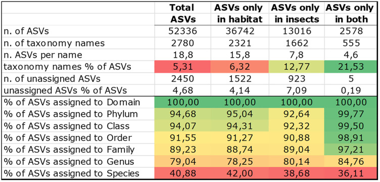Select the Total ASVs column header
The width and height of the screenshot is (380, 182).
(x=182, y=13)
